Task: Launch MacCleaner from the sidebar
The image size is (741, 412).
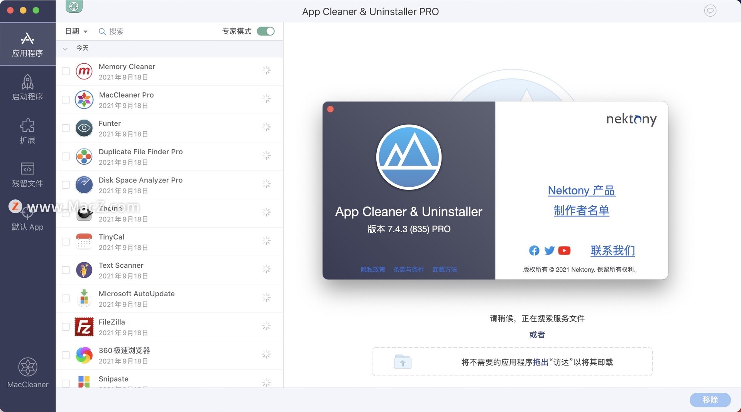Action: (28, 373)
